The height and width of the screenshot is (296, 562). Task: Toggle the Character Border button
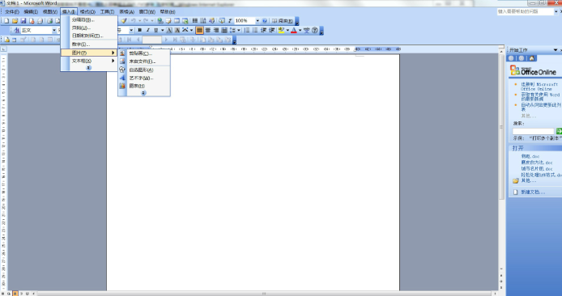[x=169, y=30]
